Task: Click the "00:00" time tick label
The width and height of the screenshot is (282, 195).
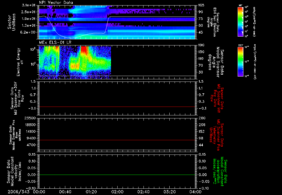Action: tap(39, 192)
